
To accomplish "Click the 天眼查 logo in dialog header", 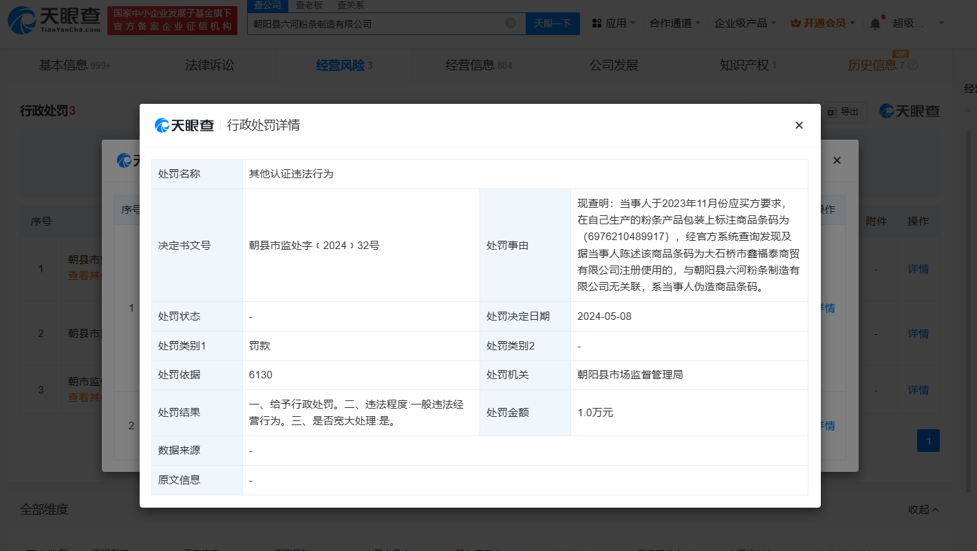I will [184, 125].
